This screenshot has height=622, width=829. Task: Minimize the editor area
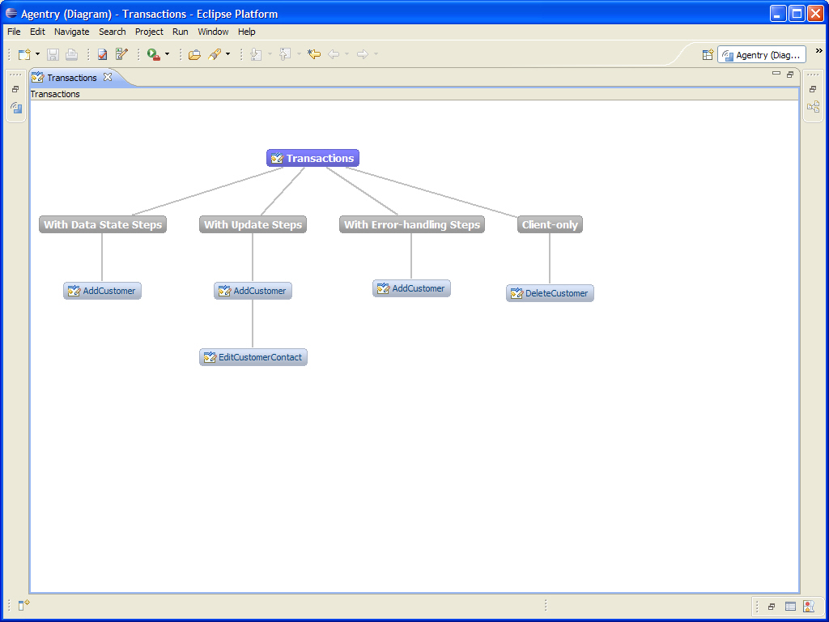coord(776,74)
